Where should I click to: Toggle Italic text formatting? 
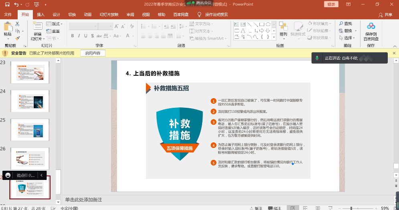pyautogui.click(x=79, y=36)
